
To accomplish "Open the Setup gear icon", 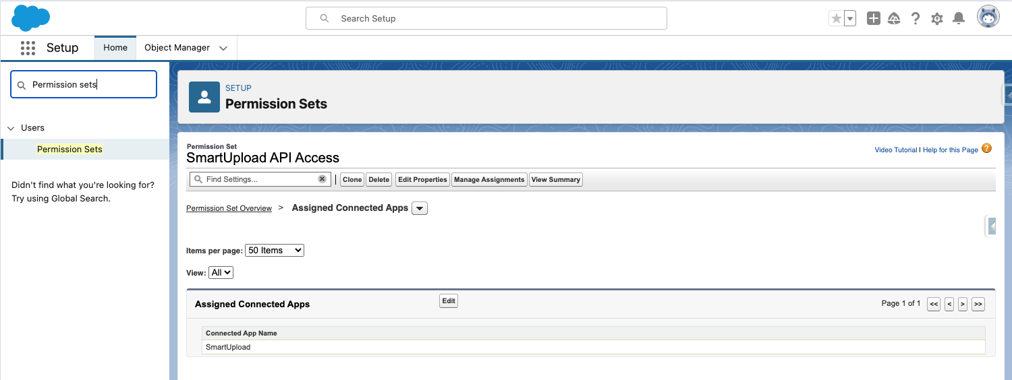I will point(937,19).
